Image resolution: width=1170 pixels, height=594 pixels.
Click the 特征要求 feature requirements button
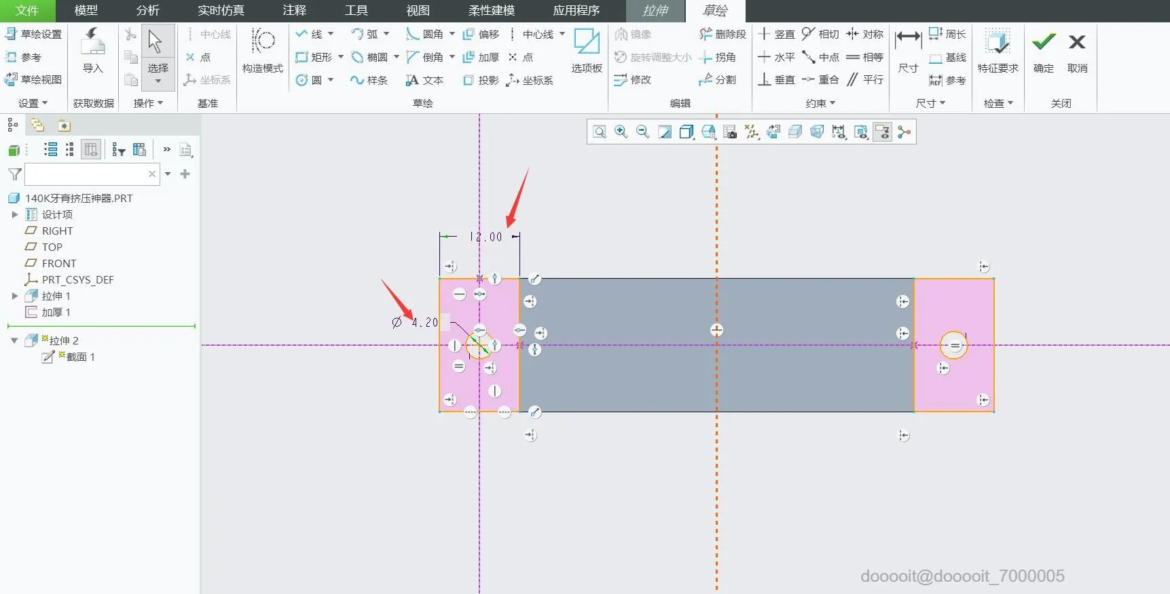pyautogui.click(x=998, y=50)
